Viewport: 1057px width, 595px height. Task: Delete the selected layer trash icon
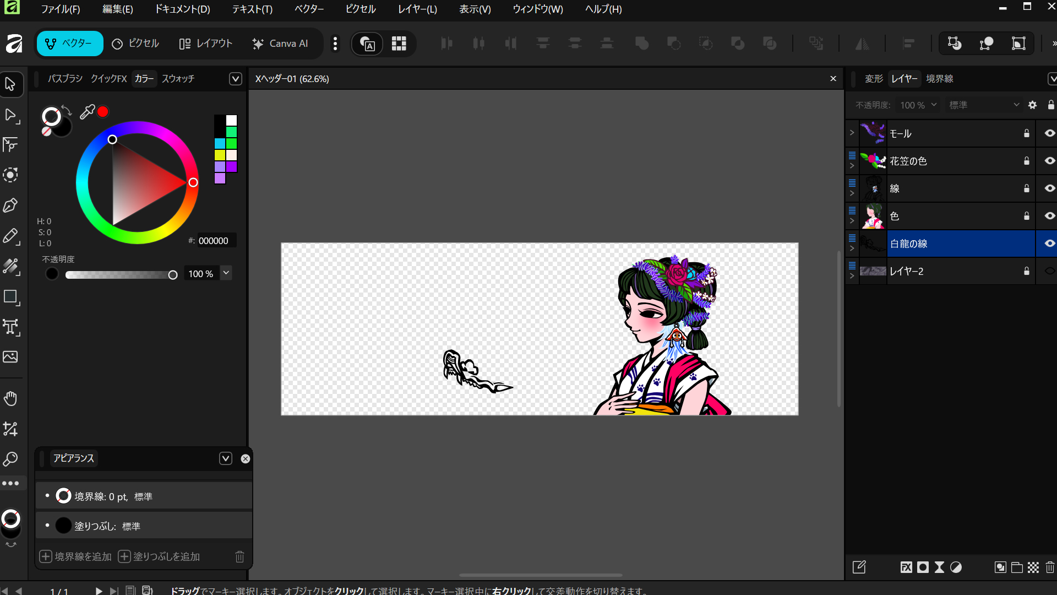(x=1050, y=567)
